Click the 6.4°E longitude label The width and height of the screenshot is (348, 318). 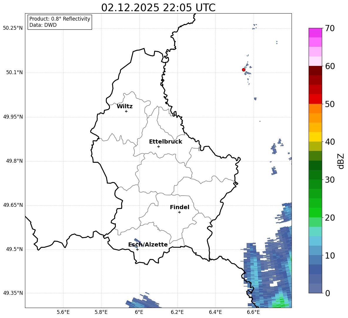[x=215, y=312]
